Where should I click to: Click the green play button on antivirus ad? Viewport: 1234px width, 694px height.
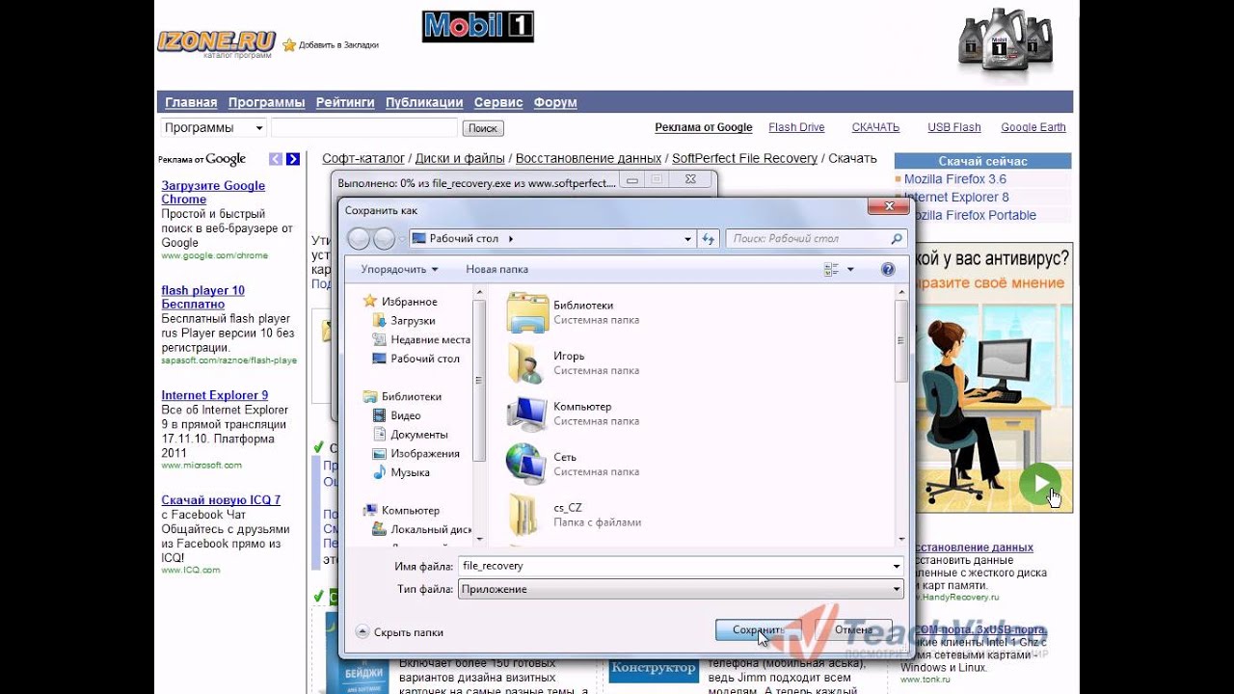coord(1040,483)
